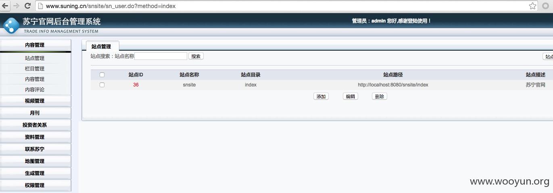
Task: Click the snsite name cell
Action: (189, 85)
